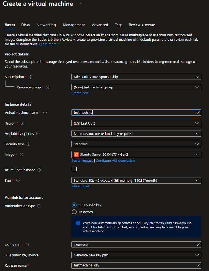
Task: Click the Image info icon
Action: [x=21, y=155]
